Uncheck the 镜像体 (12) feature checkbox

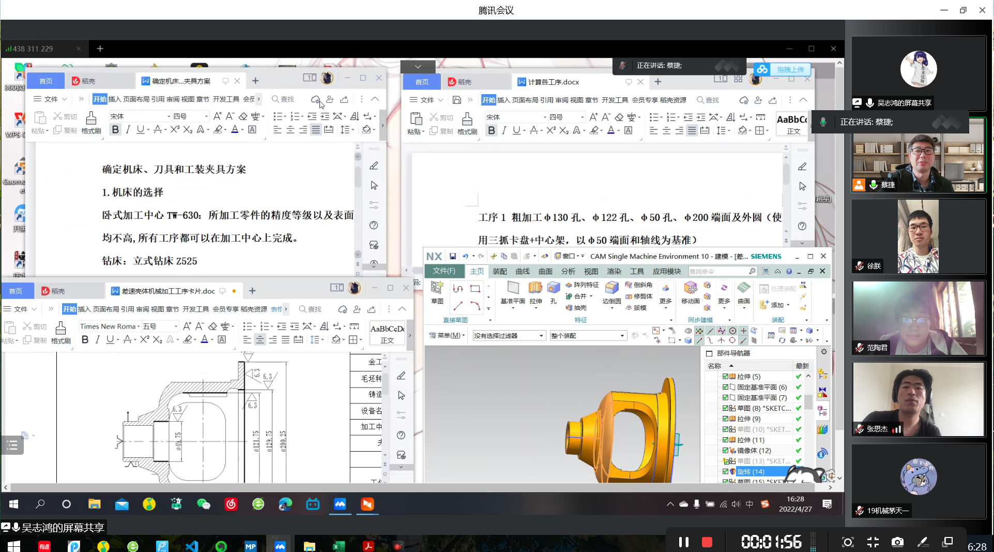coord(725,451)
